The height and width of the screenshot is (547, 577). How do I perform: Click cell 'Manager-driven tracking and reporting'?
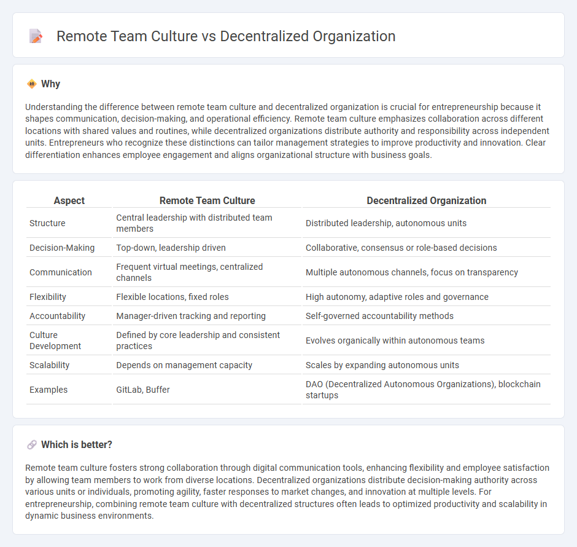coord(207,316)
